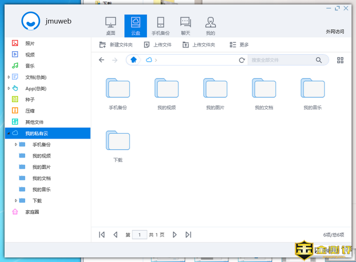Click Upload File (上传文件) in the toolbar

159,45
